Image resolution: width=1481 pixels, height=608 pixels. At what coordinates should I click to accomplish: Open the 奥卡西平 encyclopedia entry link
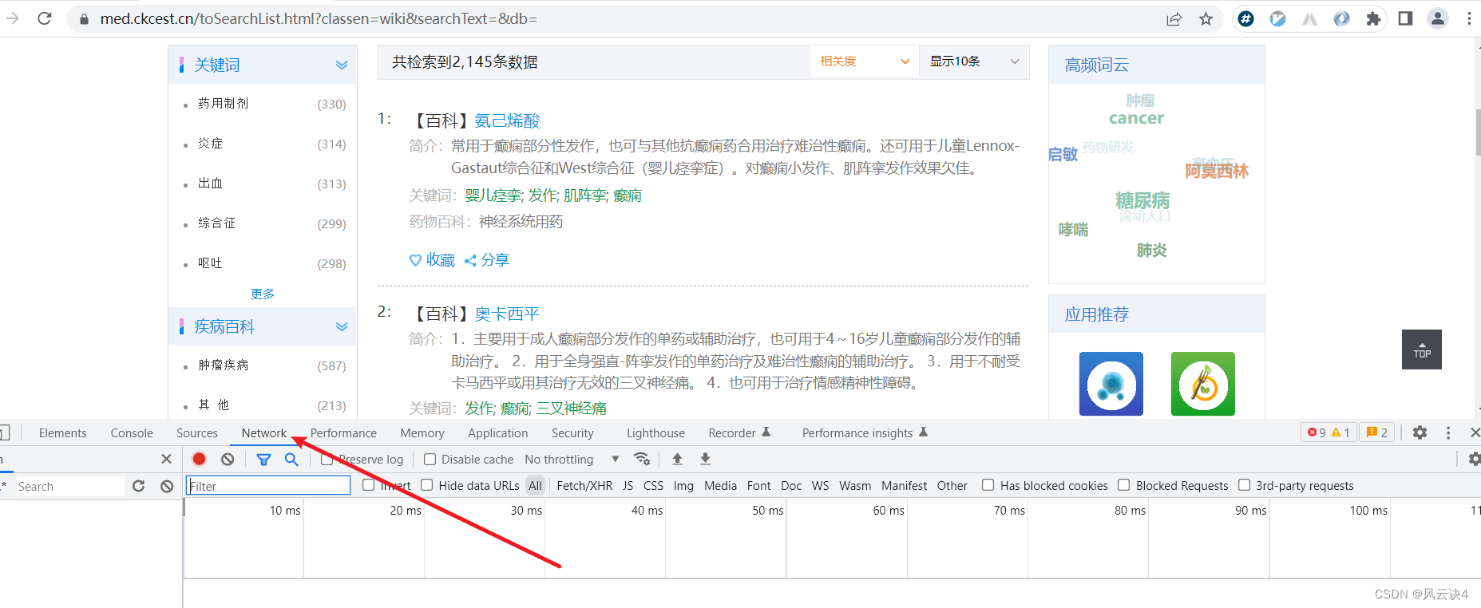click(x=507, y=314)
